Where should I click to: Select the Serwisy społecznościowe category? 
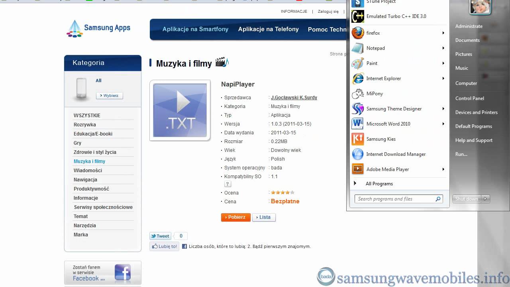coord(103,207)
